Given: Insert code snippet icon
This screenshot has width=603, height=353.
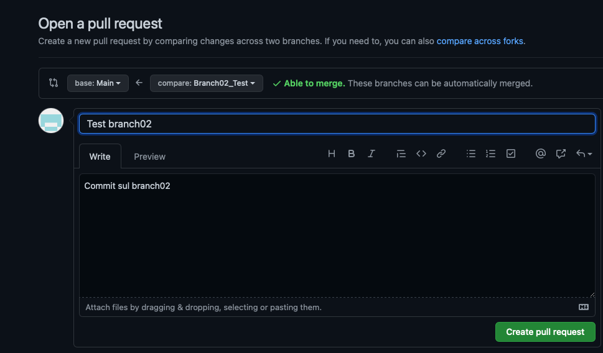Looking at the screenshot, I should [x=421, y=154].
